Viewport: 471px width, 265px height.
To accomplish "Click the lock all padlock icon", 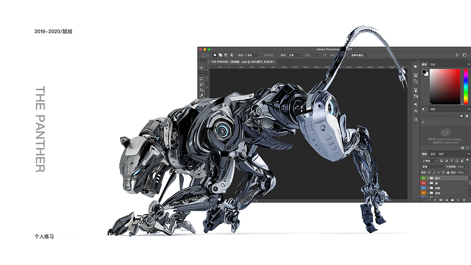I will pos(448,172).
